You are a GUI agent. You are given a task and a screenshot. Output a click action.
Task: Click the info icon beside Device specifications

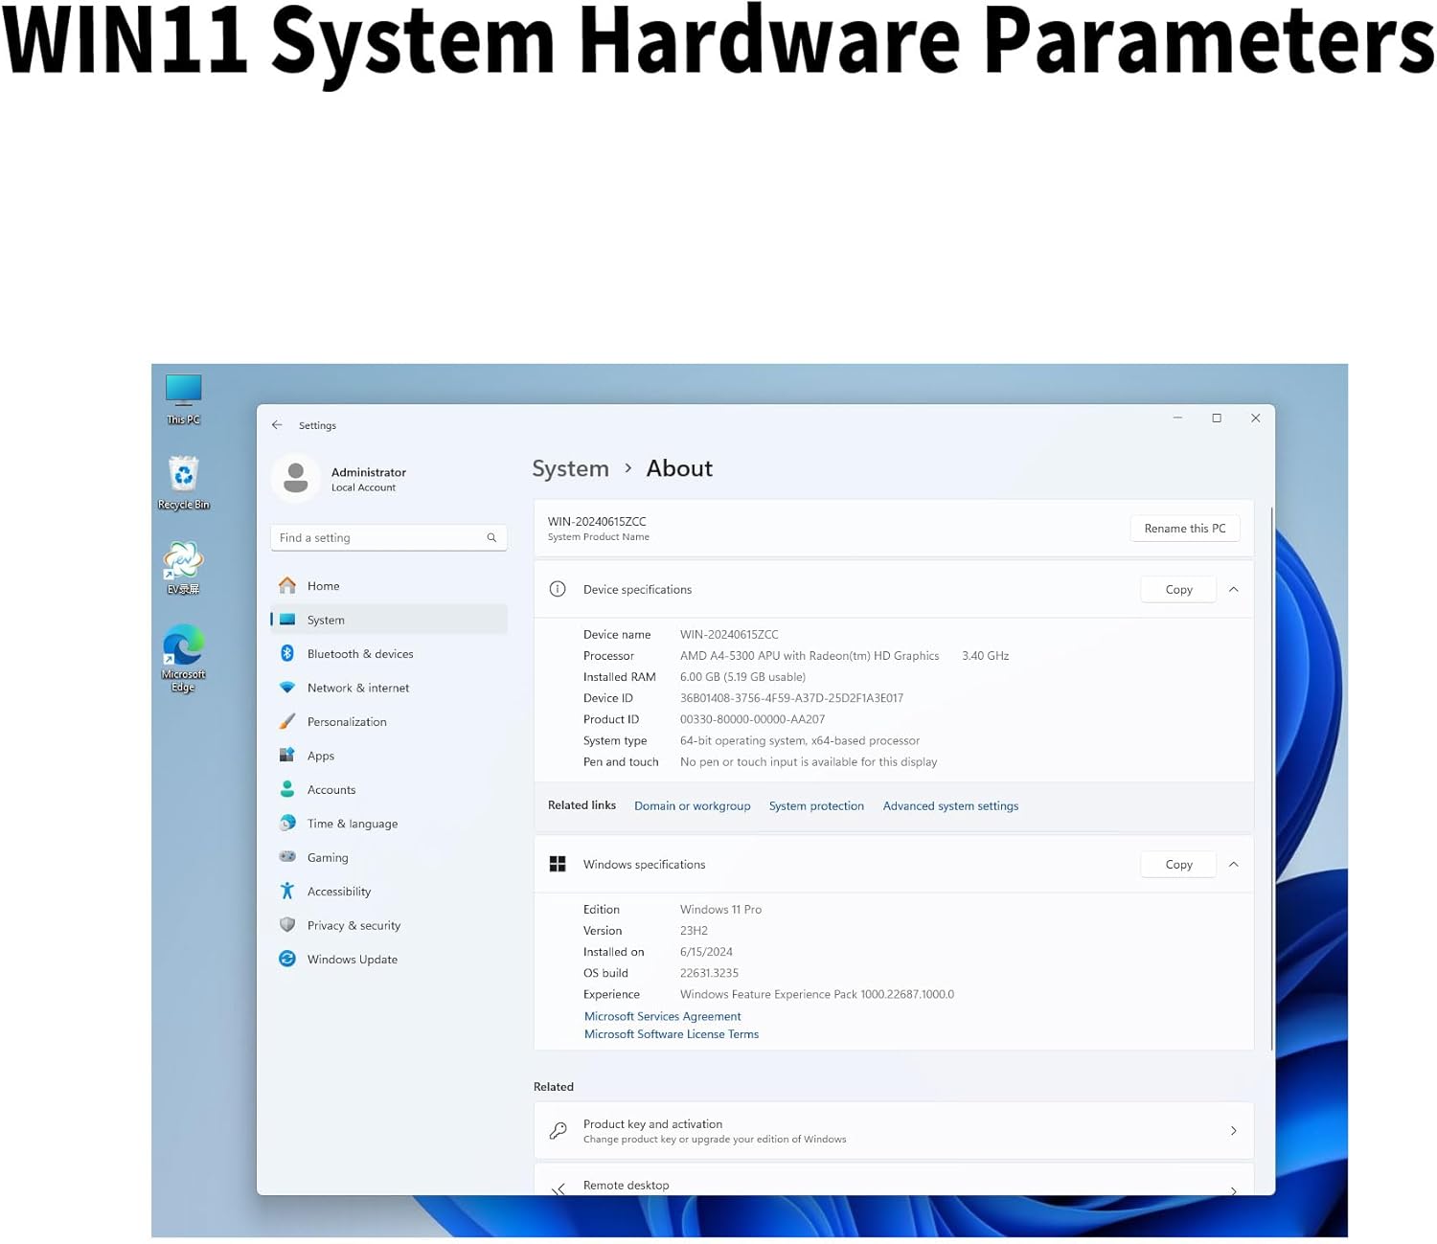coord(558,589)
